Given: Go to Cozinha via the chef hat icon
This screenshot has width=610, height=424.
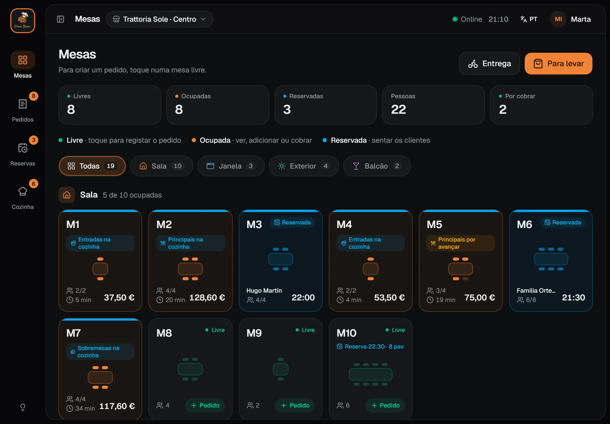Looking at the screenshot, I should coord(22,191).
